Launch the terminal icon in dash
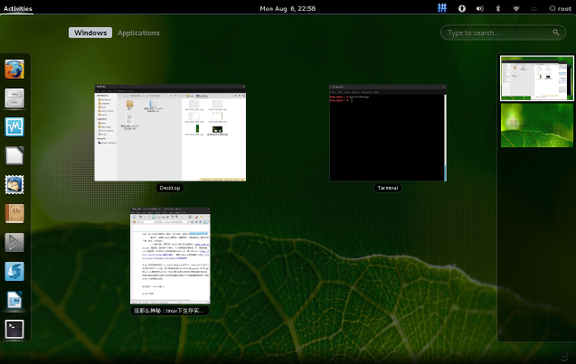Image resolution: width=576 pixels, height=364 pixels. pos(14,329)
